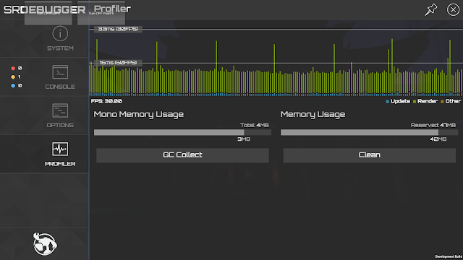Click the 33ms (30FPS) graph label
The image size is (463, 260).
click(x=118, y=29)
